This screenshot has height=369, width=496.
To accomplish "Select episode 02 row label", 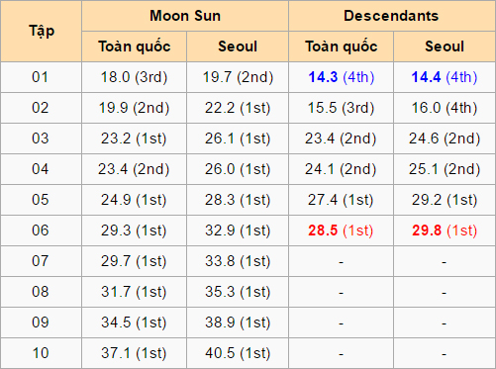I will [41, 108].
